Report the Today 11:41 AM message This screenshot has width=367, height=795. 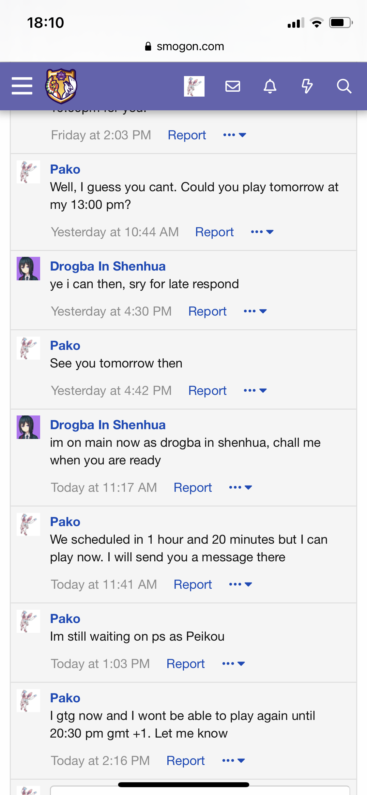[x=193, y=585]
